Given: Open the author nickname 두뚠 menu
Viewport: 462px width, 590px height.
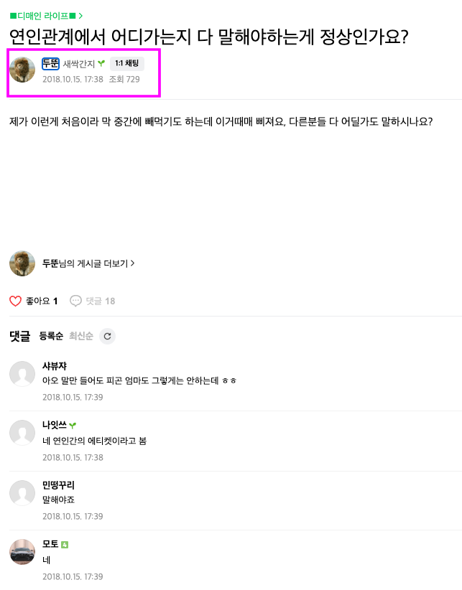Looking at the screenshot, I should point(50,64).
